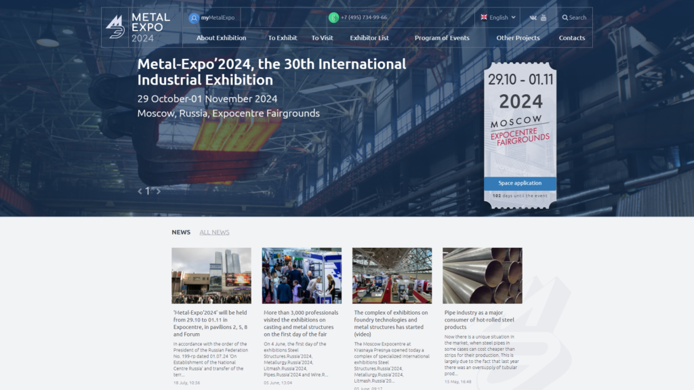The image size is (694, 390).
Task: Open About Exhibition menu
Action: click(222, 38)
